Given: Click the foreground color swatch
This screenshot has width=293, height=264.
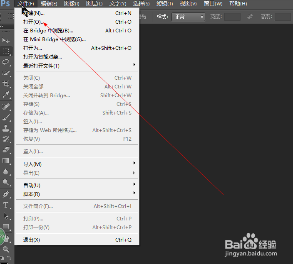Looking at the screenshot, I should pos(4,262).
